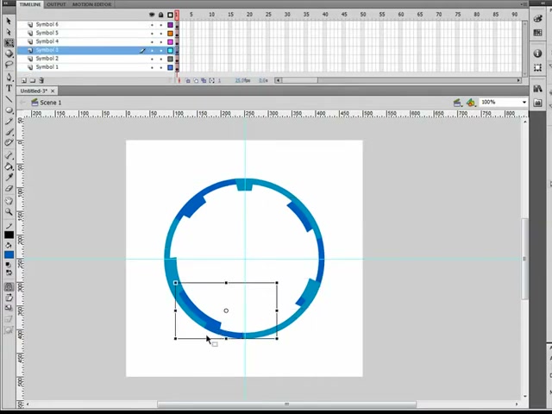The height and width of the screenshot is (414, 552).
Task: Click the 25.0 fps frame rate value
Action: (x=242, y=80)
